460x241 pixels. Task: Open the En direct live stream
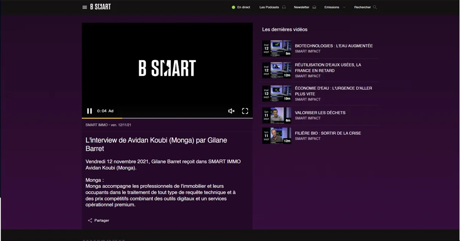(244, 7)
